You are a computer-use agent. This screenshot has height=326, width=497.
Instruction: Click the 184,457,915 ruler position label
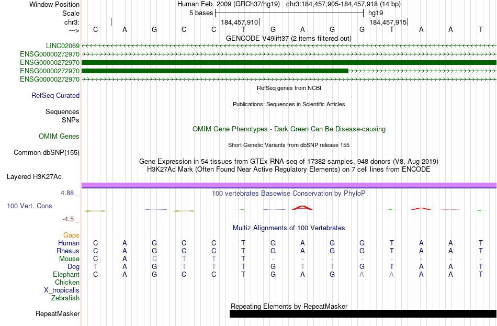[x=388, y=23]
